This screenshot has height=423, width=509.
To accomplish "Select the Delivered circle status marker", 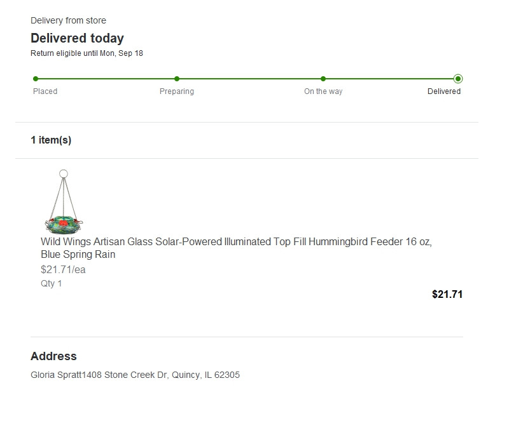I will (458, 79).
